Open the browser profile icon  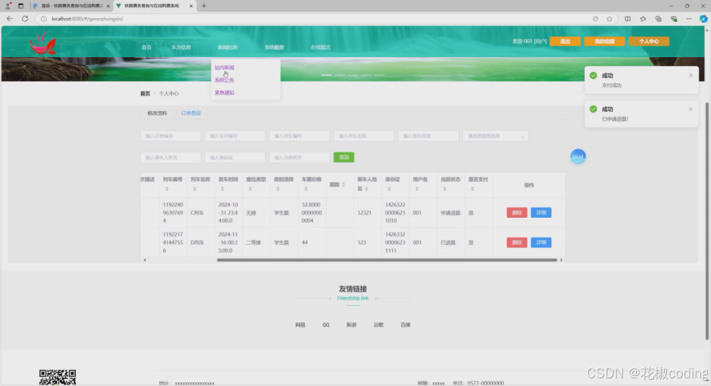point(8,6)
